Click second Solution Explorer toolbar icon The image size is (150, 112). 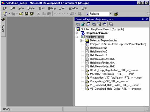point(83,24)
